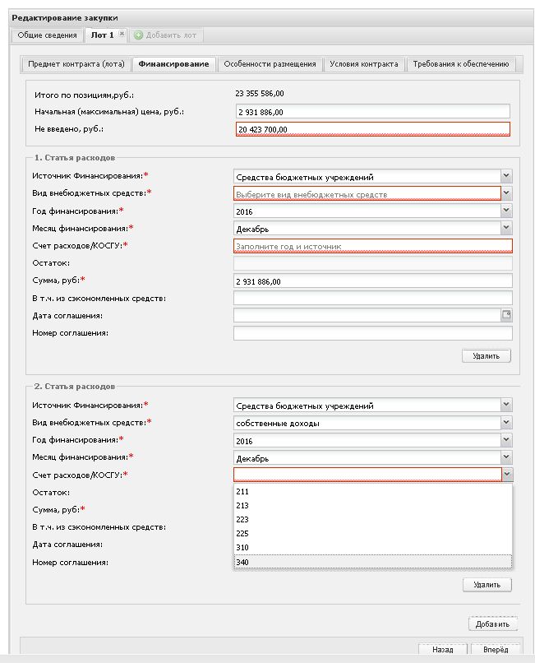Screen dimensions: 535x663
Task: Expand Источник Финансирования dropdown in section 2
Action: point(506,405)
